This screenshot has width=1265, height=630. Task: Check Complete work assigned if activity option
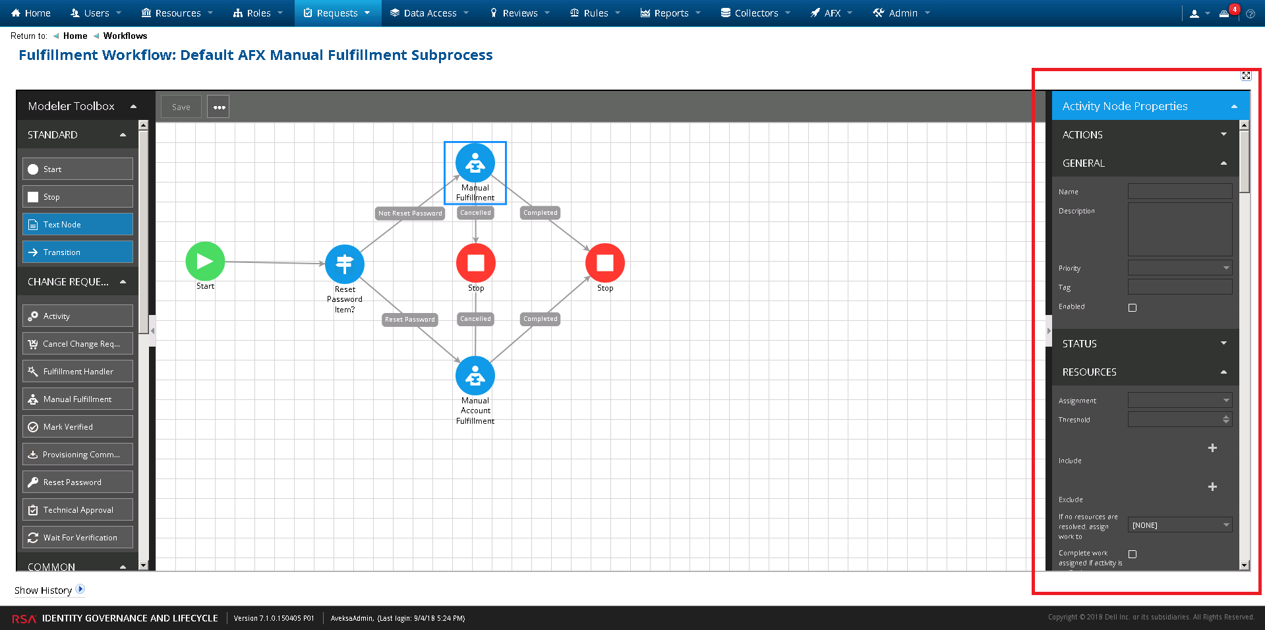(1132, 554)
